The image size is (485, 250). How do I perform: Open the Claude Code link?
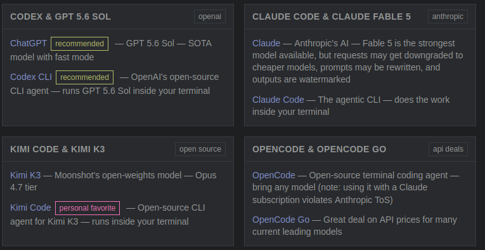click(x=278, y=100)
